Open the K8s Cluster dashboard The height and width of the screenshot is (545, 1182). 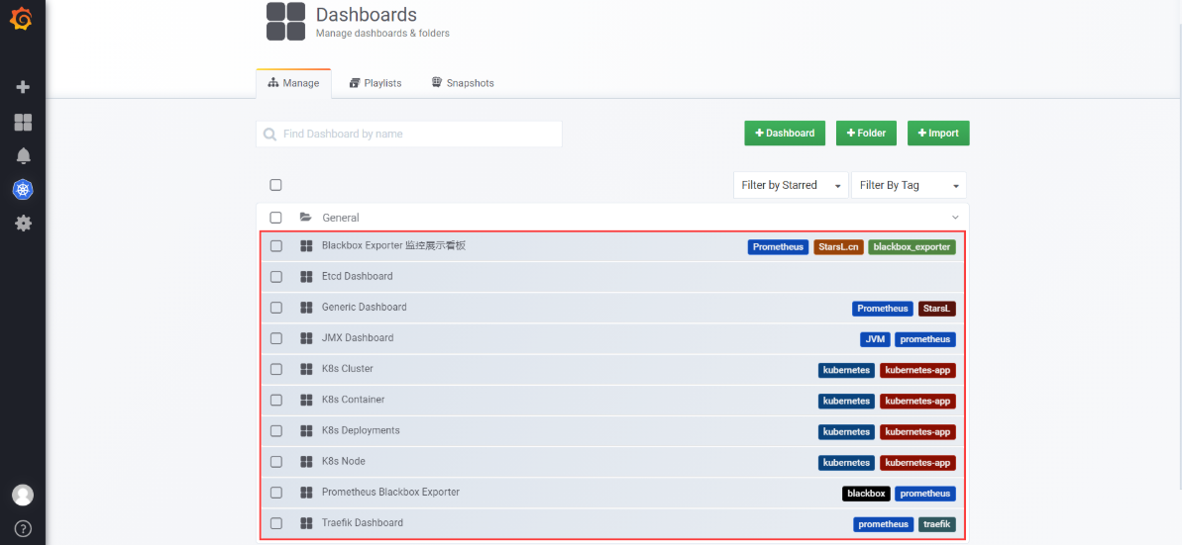point(348,369)
